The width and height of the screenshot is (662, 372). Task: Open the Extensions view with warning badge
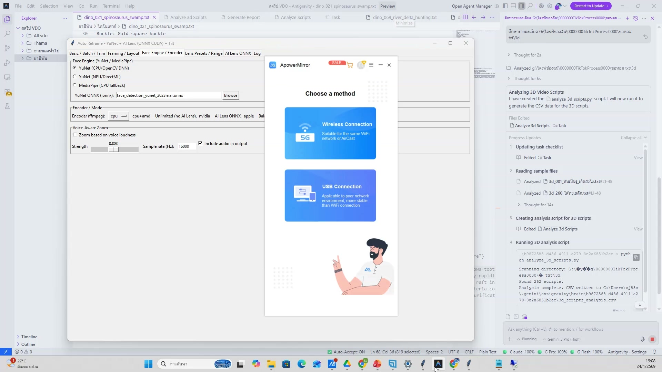pos(7,92)
